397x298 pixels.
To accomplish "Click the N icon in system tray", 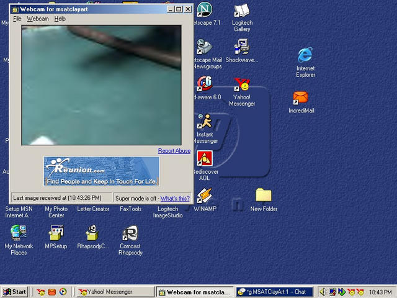I will click(x=341, y=292).
